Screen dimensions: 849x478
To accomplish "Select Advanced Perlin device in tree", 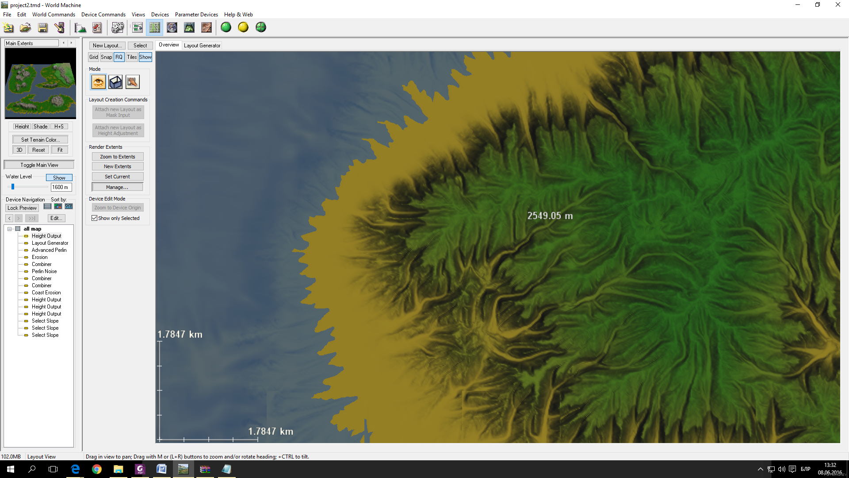I will point(49,250).
